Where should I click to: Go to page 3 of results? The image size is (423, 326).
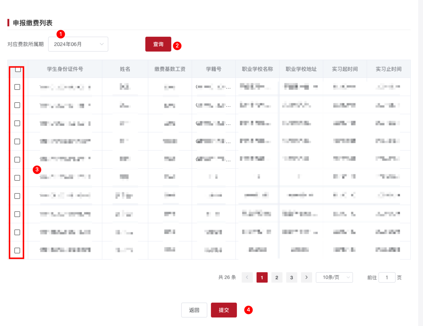coord(291,277)
